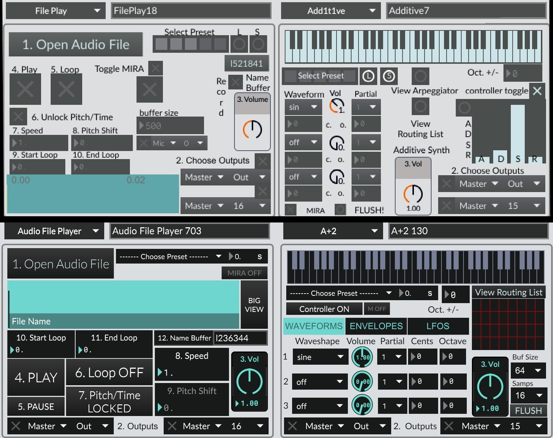Click the red routing grid in A+2 130
This screenshot has width=553, height=438.
coord(508,324)
